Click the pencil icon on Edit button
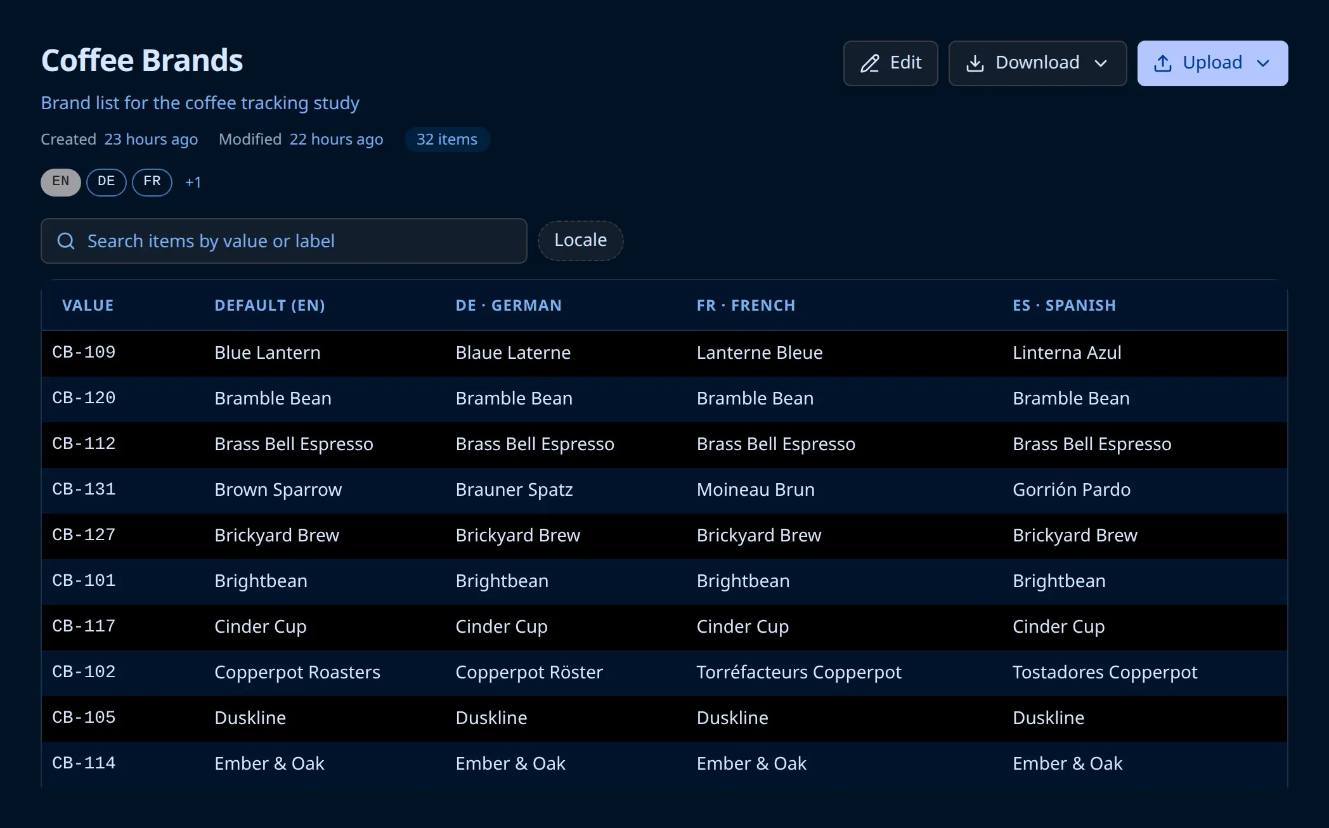This screenshot has height=828, width=1329. tap(870, 63)
